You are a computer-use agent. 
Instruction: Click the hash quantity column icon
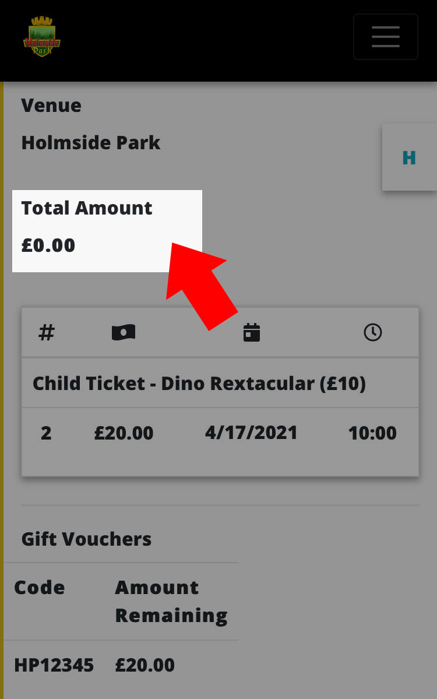point(47,332)
